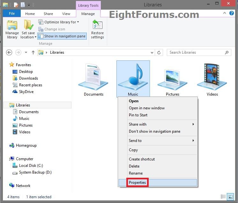Expand Optimize library for dropdown
The width and height of the screenshot is (238, 203).
59,22
